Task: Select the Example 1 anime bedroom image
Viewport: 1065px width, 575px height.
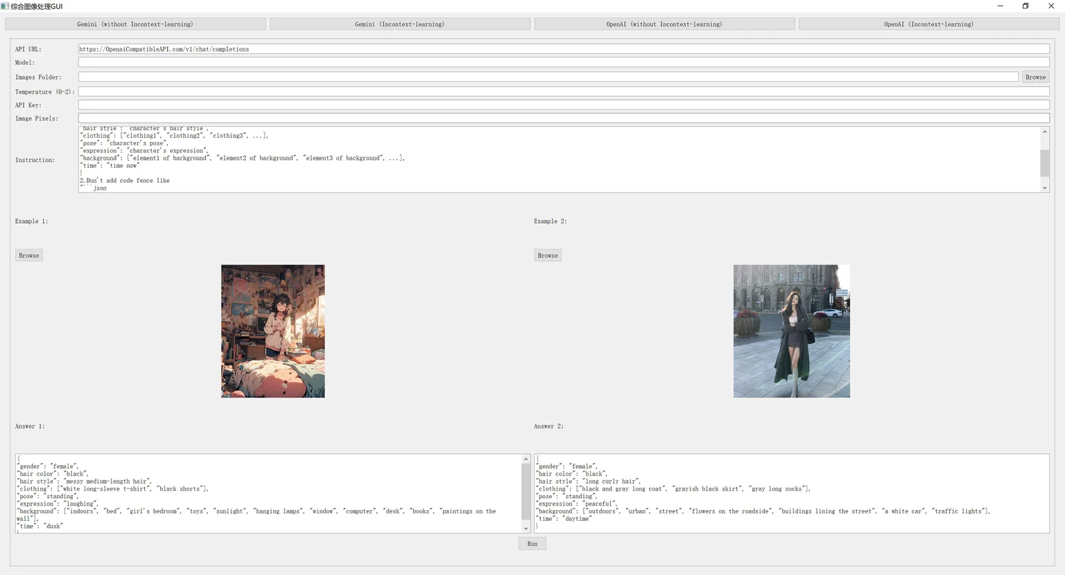Action: tap(273, 331)
